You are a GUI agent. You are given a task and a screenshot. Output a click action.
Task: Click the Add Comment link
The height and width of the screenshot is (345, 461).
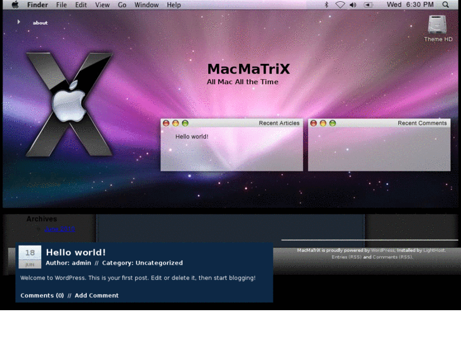[x=96, y=295]
